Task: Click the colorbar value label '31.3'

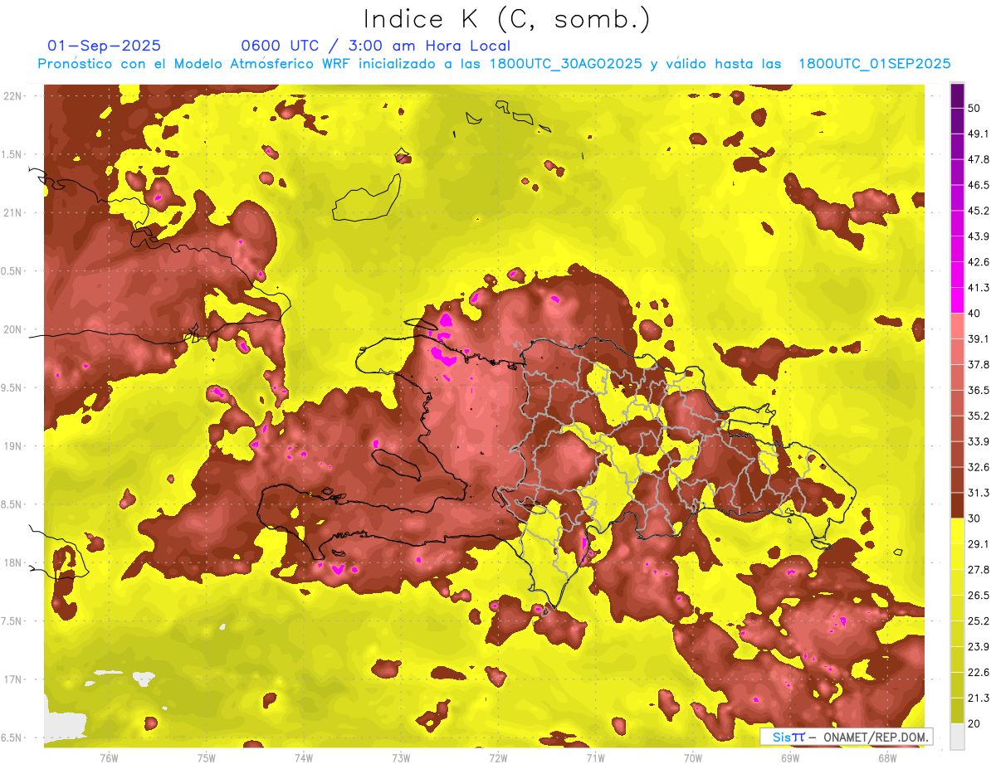Action: coord(979,493)
